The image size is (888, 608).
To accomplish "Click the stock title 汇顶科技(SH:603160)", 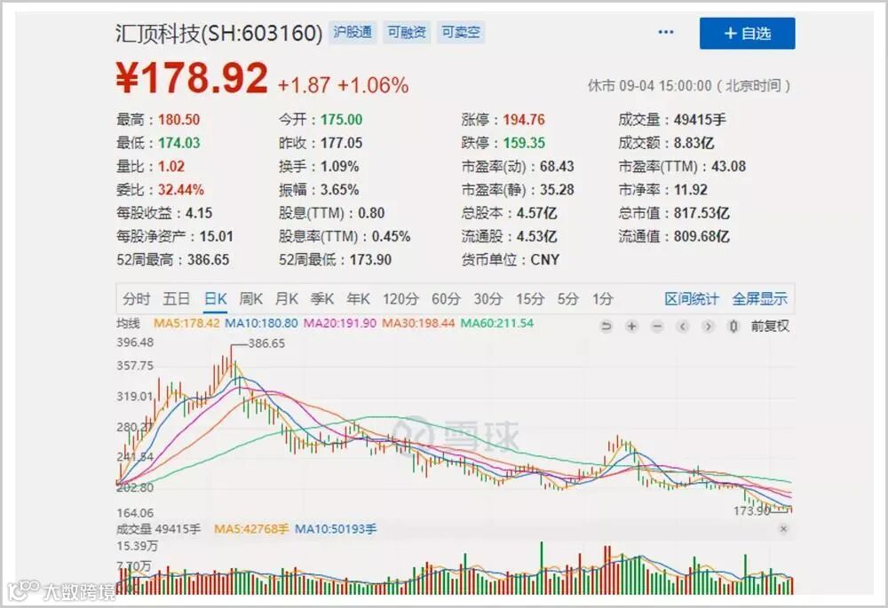I will 219,33.
